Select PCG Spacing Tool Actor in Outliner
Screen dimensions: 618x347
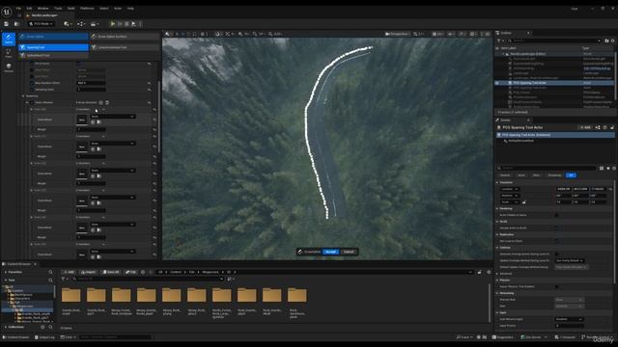click(530, 83)
